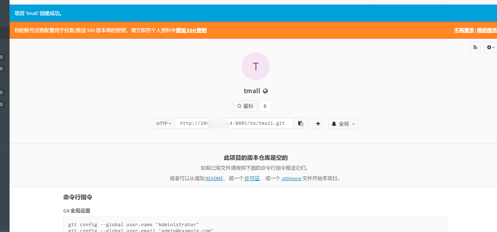Open the .gitignore link
Screen dimensions: 497x232
[x=291, y=178]
